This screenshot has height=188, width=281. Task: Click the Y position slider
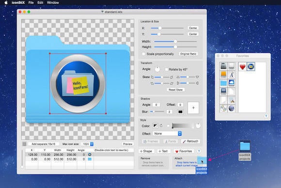167,34
